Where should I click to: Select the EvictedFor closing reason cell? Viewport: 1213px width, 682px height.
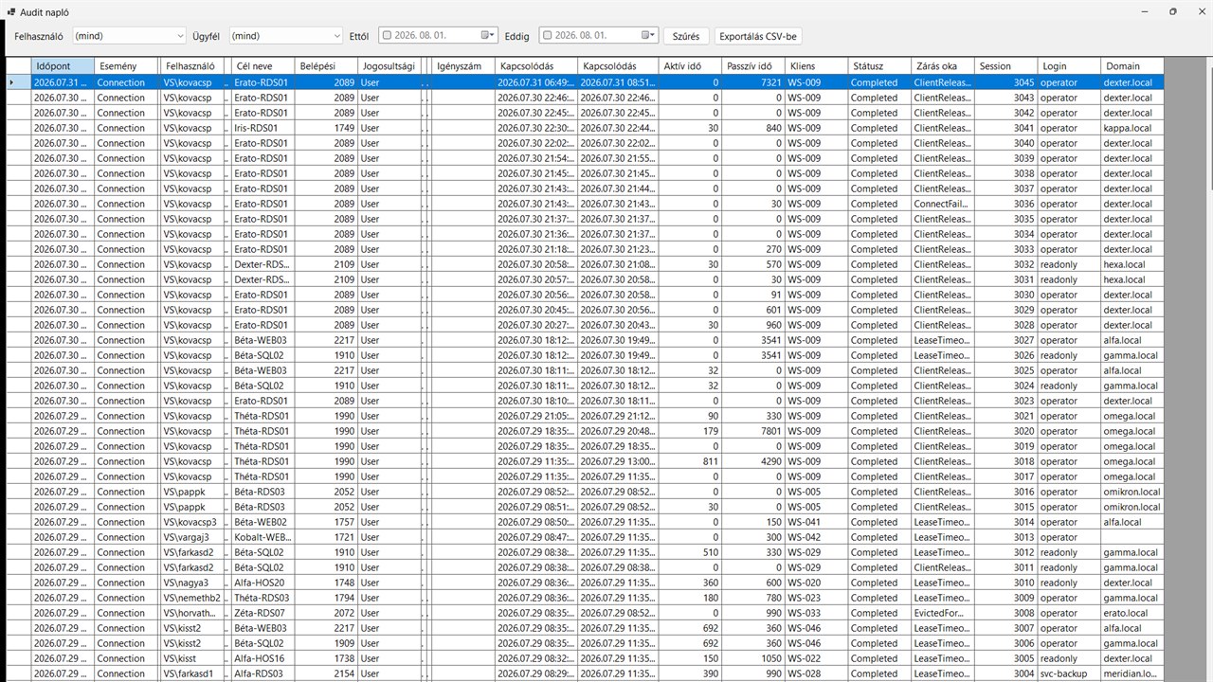[x=943, y=613]
